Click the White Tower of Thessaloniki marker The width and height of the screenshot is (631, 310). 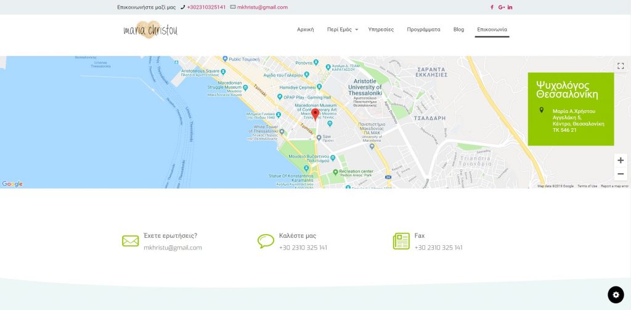[282, 132]
